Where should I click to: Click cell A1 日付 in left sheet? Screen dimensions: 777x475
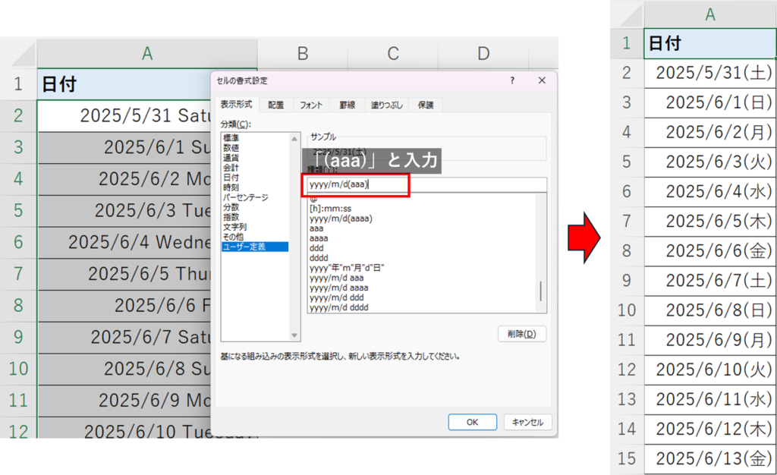point(125,84)
